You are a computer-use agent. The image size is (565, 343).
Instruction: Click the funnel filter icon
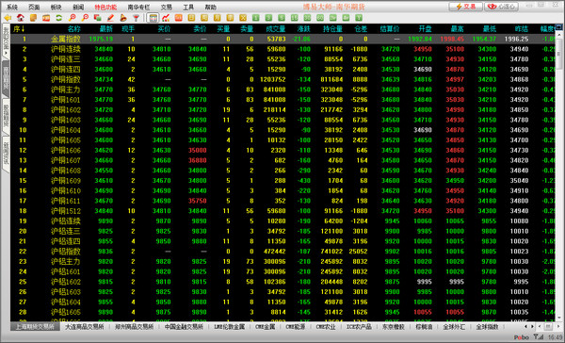pyautogui.click(x=137, y=18)
